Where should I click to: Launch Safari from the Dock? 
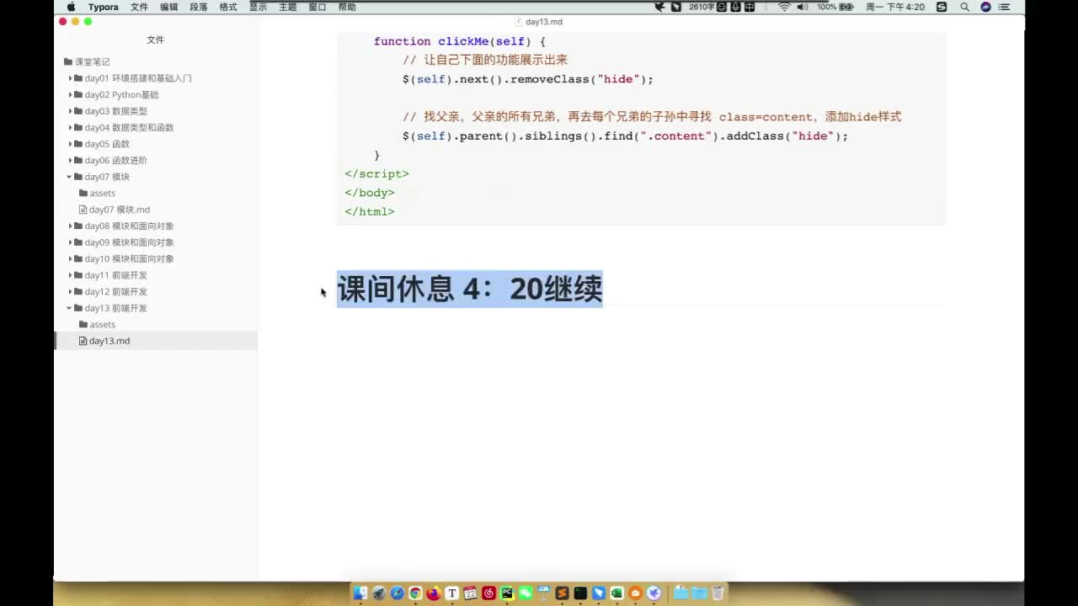tap(398, 593)
